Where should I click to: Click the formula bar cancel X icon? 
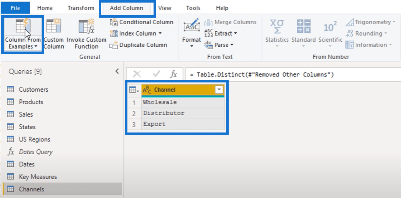[137, 74]
